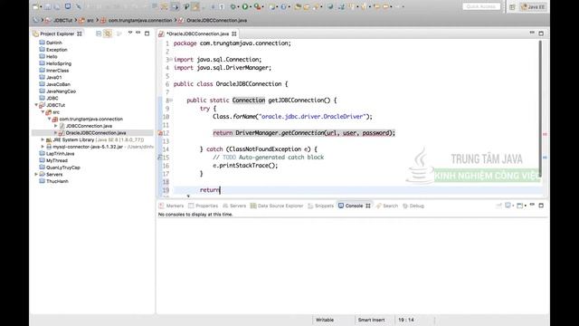Click the Run Last Tool icon

[257, 6]
